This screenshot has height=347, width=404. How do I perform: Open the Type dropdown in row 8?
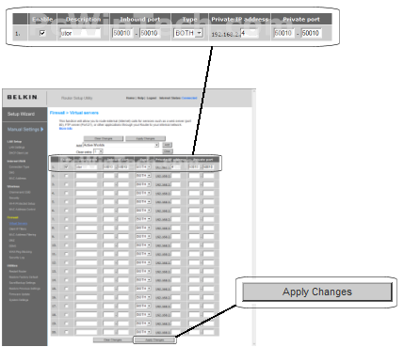click(x=143, y=228)
